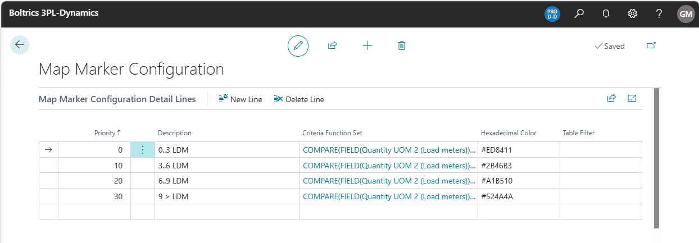The width and height of the screenshot is (699, 243).
Task: Open the Description column header menu
Action: pyautogui.click(x=175, y=133)
